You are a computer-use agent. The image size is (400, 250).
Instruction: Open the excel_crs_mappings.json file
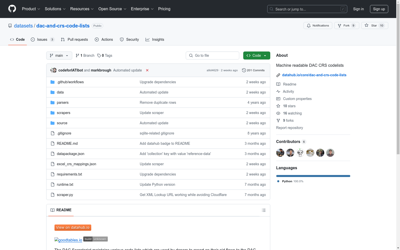coord(76,164)
